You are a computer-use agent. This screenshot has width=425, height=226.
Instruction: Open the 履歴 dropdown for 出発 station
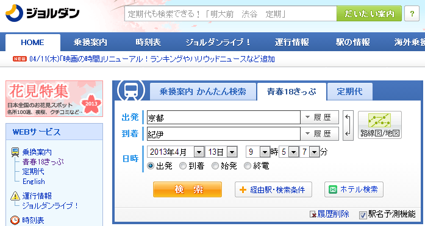(x=320, y=118)
